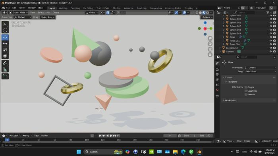Click the outliner search field
Screen dimensions: 278x156
click(x=244, y=13)
